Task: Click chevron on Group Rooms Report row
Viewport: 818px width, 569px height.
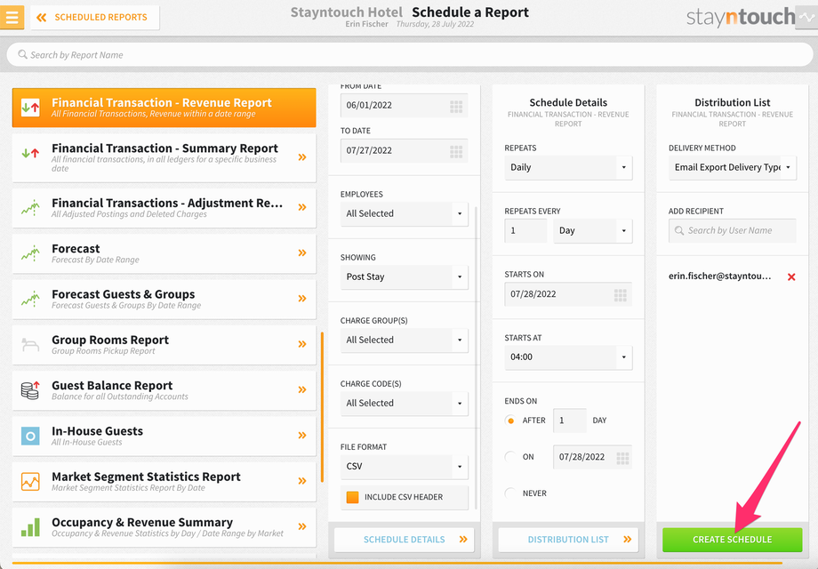Action: (x=302, y=344)
